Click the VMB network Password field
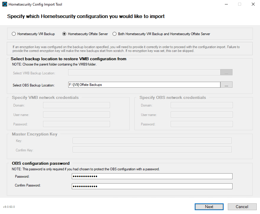 [x=77, y=124]
